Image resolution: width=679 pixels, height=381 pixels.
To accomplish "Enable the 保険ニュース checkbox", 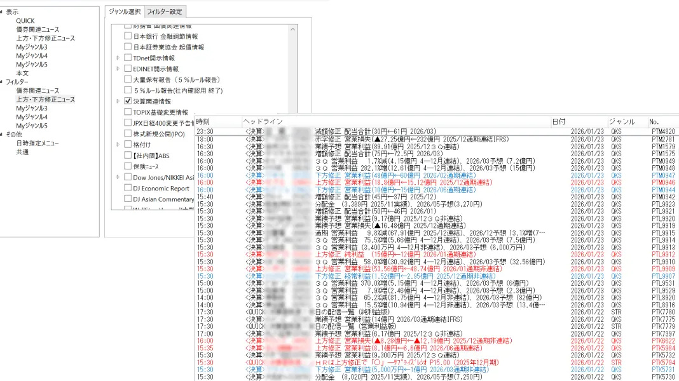I will 128,166.
